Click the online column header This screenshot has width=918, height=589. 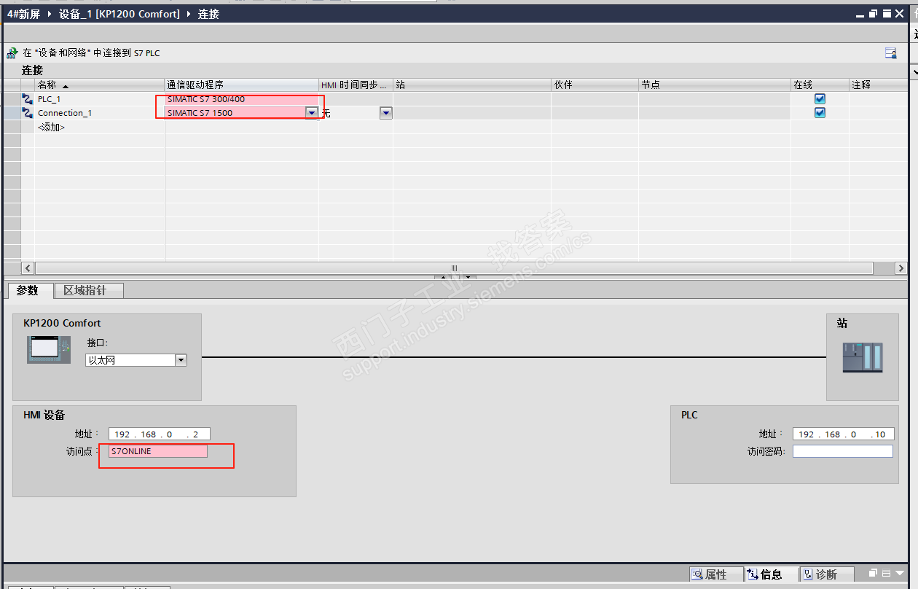[820, 85]
